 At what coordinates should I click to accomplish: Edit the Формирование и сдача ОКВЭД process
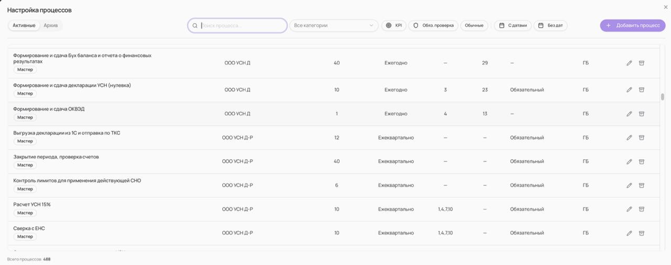tap(629, 114)
